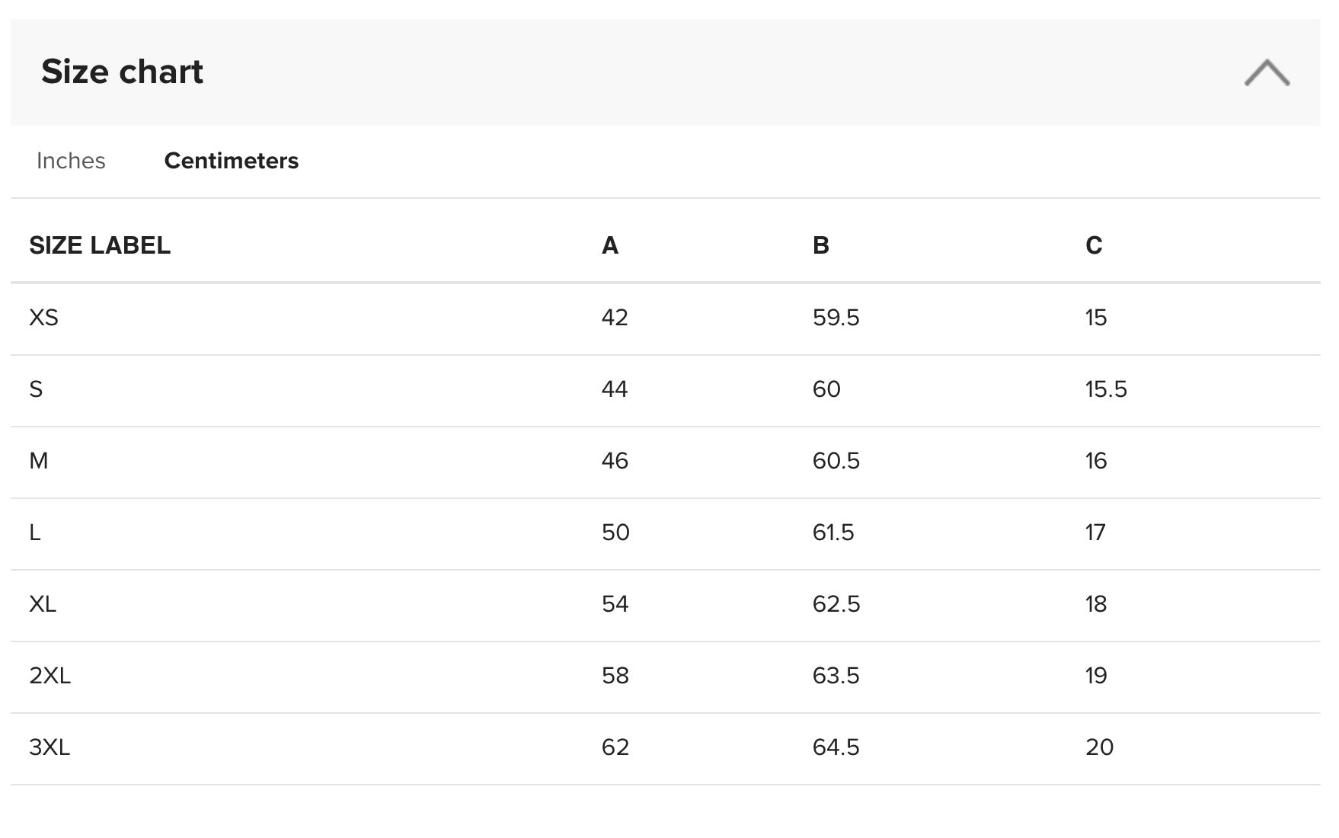The width and height of the screenshot is (1339, 838).
Task: Click the value 20 in 3XL row
Action: [1099, 747]
